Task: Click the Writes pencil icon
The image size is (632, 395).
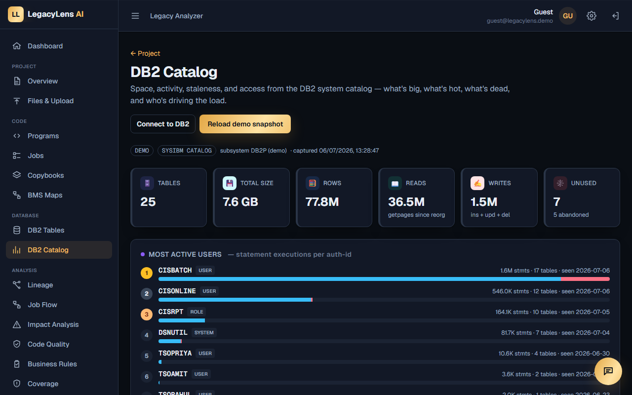Action: (477, 183)
